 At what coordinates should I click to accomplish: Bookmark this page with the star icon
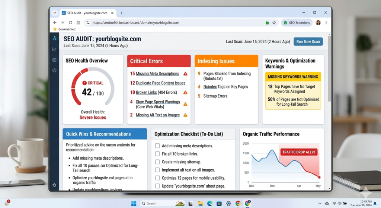[274, 23]
